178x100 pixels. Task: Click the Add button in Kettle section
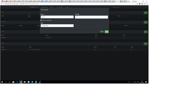tap(146, 13)
